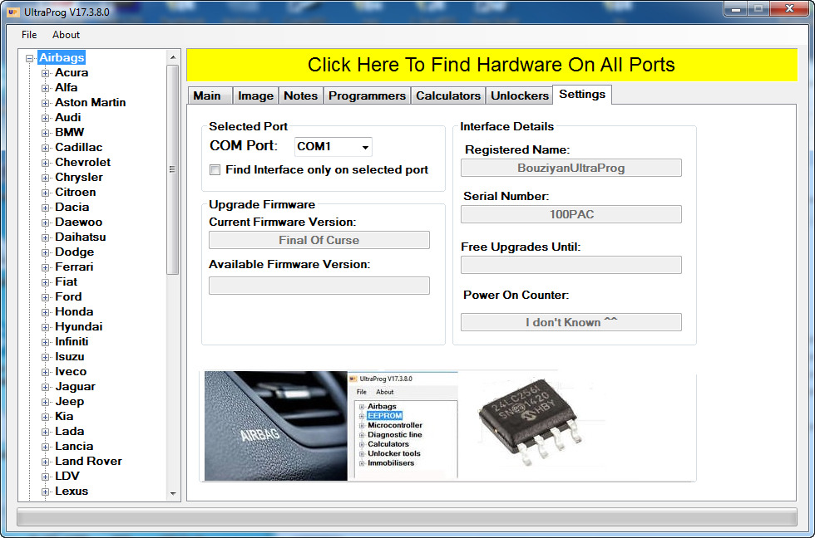Click the Serial Number field
The height and width of the screenshot is (538, 815).
[x=570, y=214]
